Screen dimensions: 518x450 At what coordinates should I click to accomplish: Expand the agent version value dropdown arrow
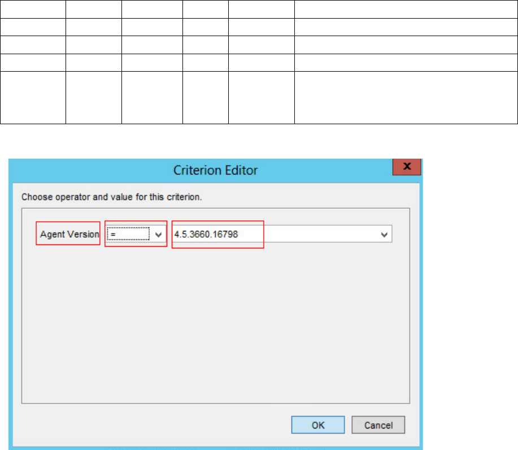click(x=385, y=234)
